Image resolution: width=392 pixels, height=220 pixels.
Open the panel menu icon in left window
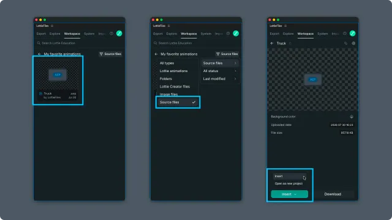point(52,26)
